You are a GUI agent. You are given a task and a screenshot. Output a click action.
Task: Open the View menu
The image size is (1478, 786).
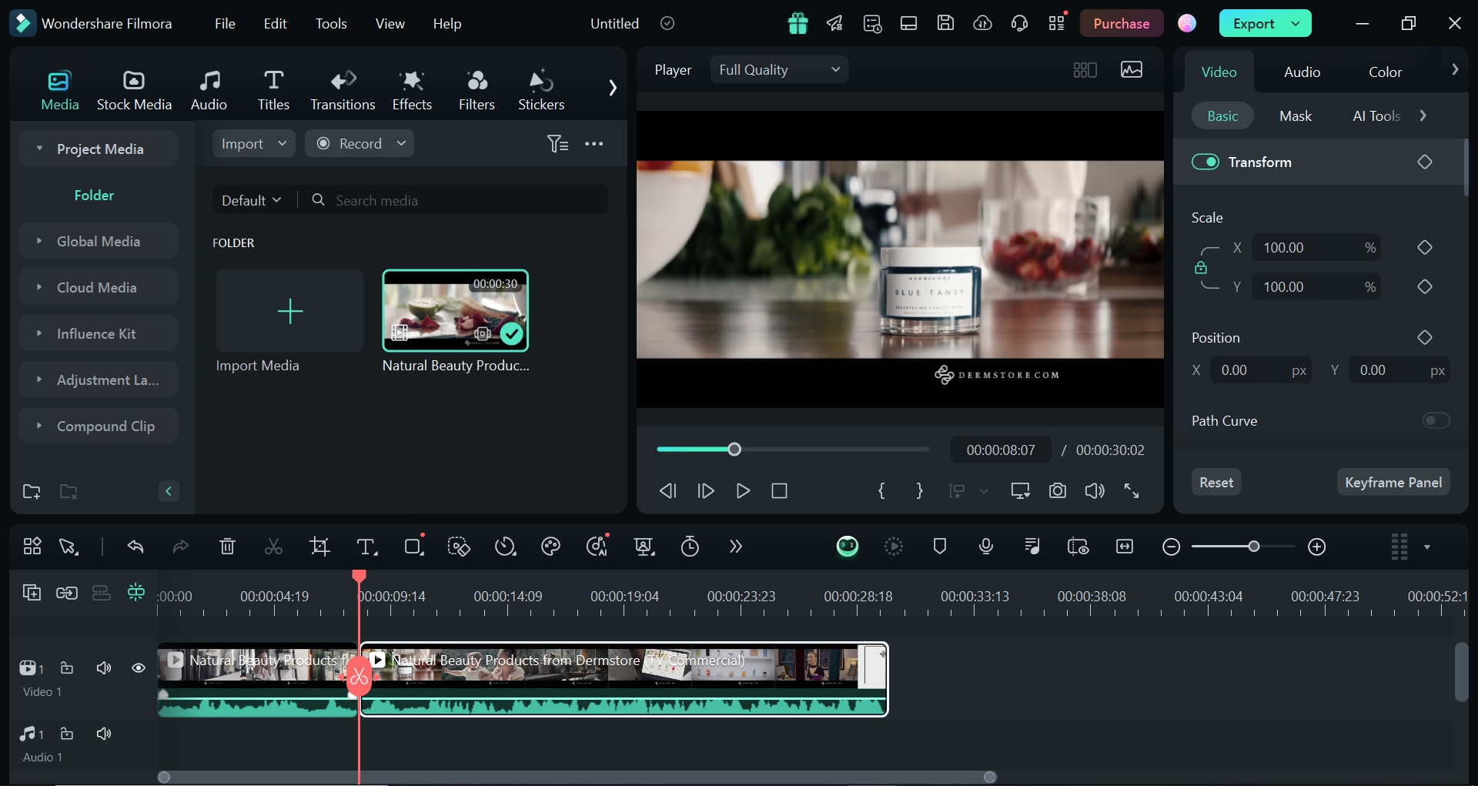[x=390, y=24]
